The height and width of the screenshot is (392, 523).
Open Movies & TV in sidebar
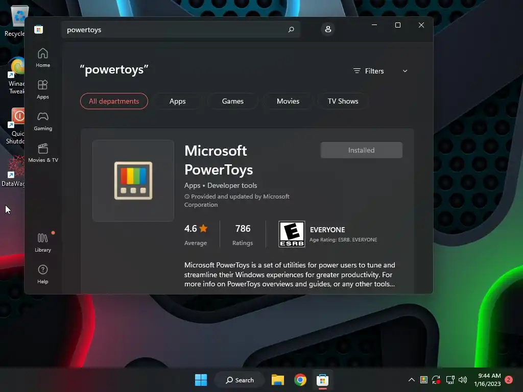43,153
